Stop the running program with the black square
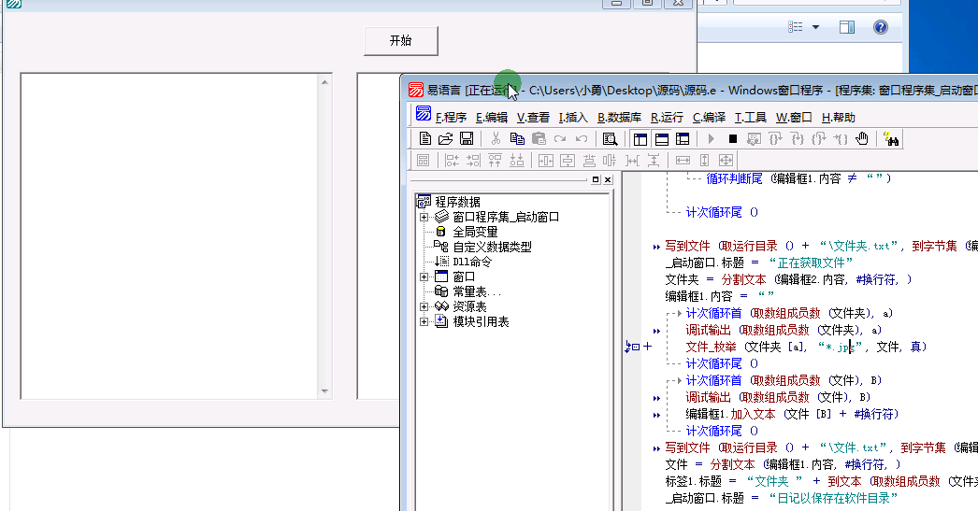Viewport: 978px width, 511px height. 733,138
